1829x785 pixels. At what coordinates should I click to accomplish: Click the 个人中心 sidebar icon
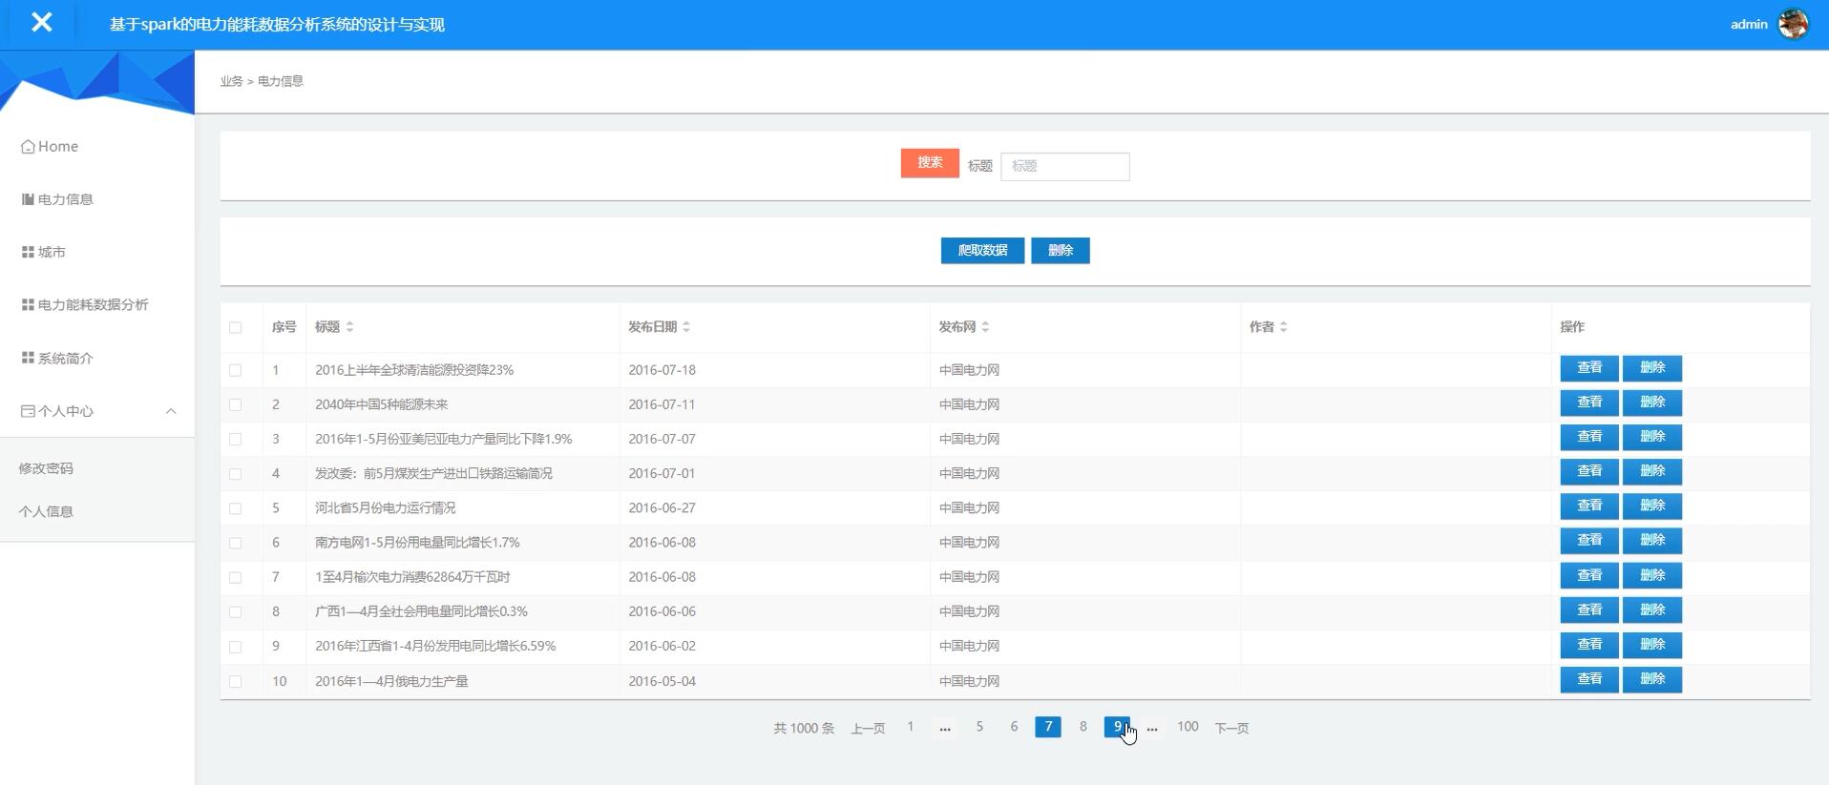point(28,411)
